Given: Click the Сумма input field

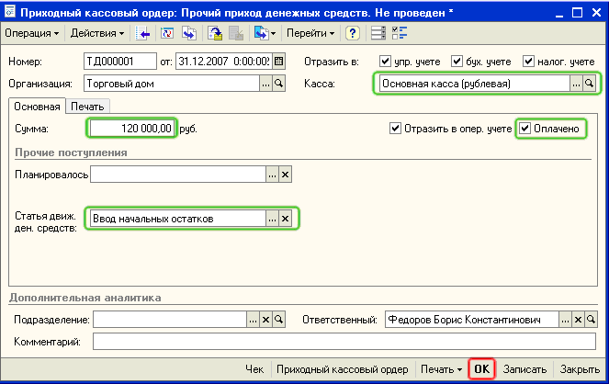Looking at the screenshot, I should point(131,129).
